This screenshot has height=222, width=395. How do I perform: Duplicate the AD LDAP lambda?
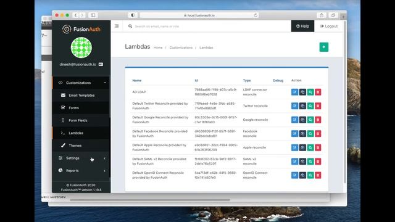click(x=302, y=92)
